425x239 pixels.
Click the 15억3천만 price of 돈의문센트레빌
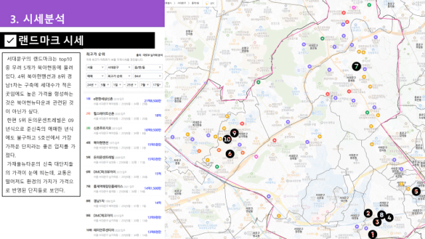coord(154,159)
